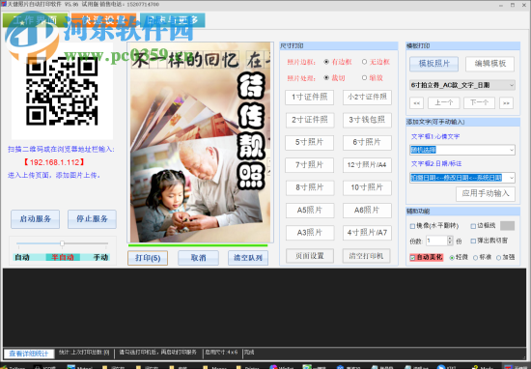Choose the 10寸照片 size
This screenshot has width=531, height=369.
click(368, 187)
